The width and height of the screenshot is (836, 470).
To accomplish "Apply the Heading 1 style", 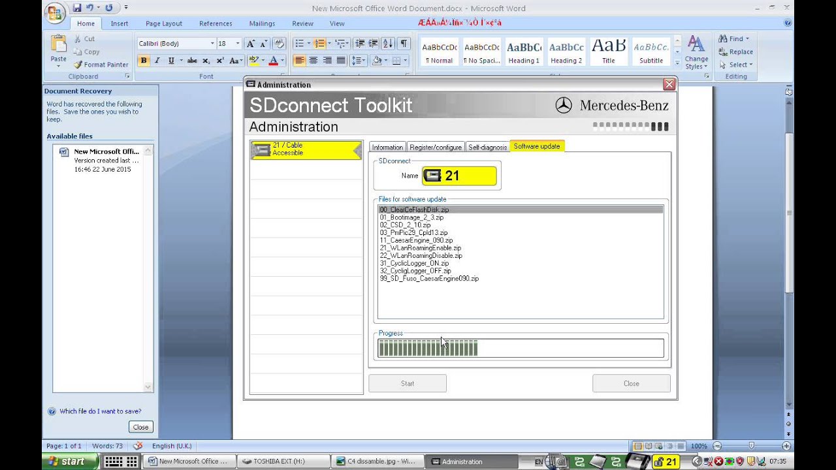I will (524, 52).
